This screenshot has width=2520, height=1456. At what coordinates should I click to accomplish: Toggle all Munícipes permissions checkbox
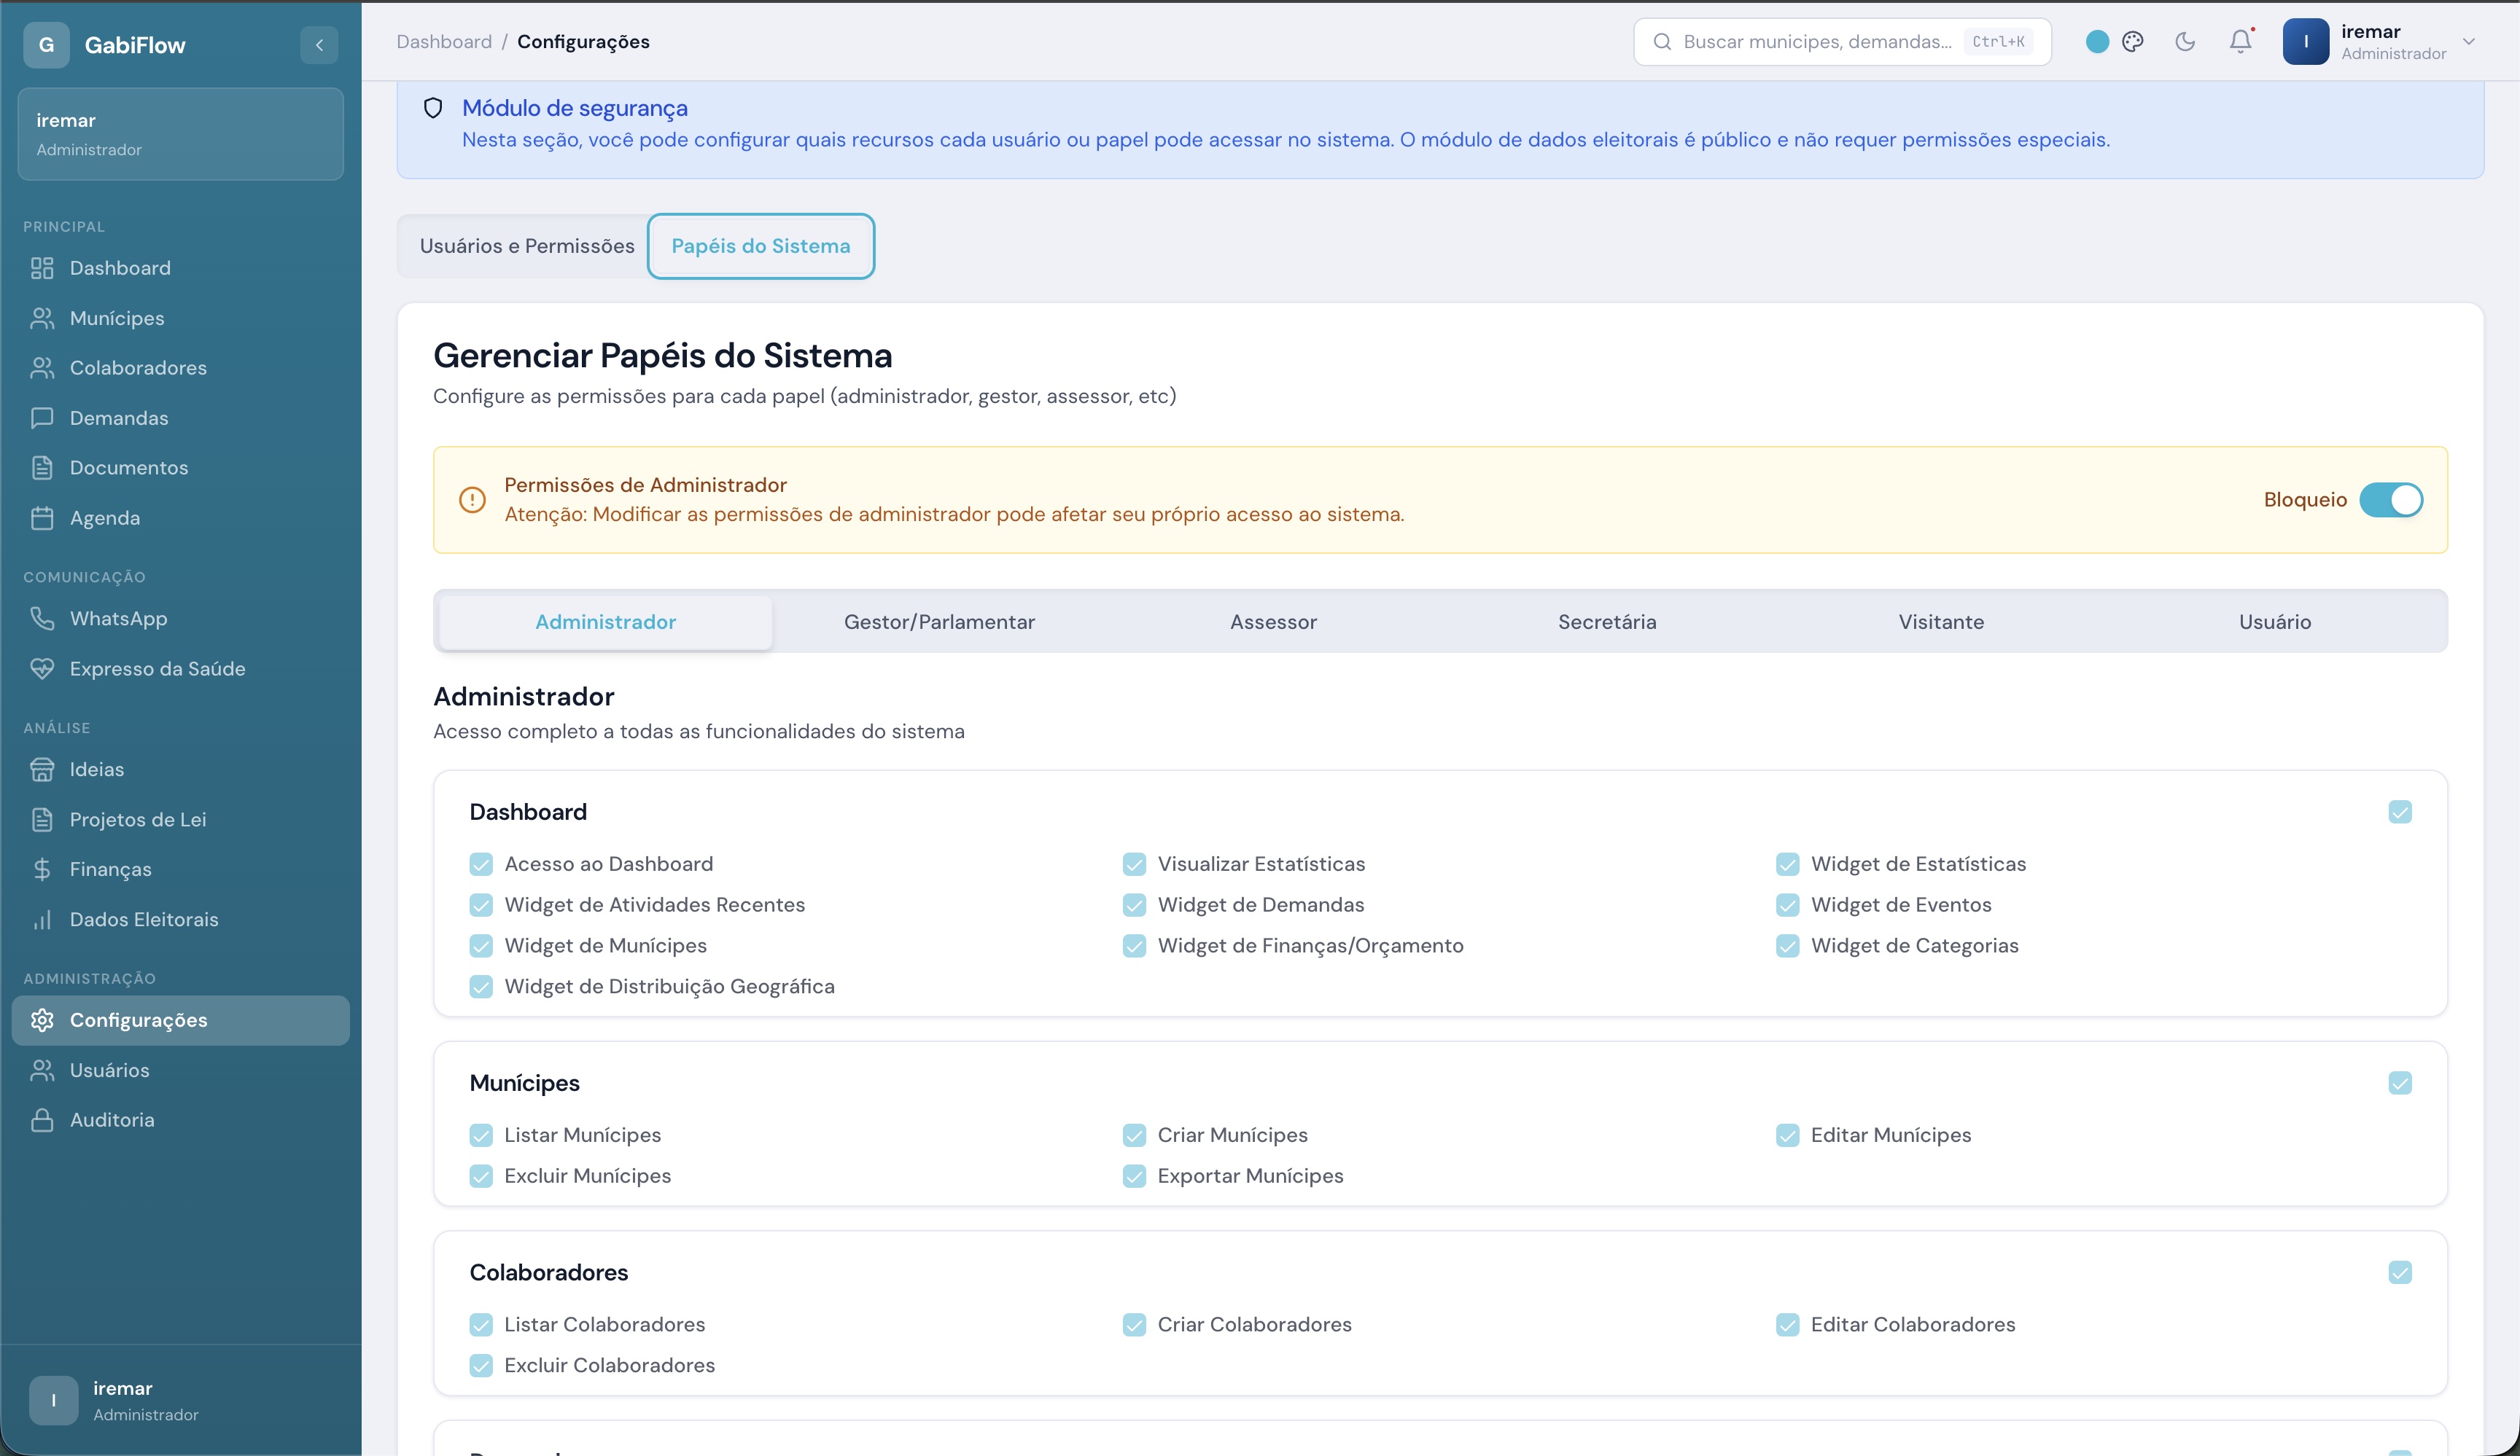point(2400,1084)
